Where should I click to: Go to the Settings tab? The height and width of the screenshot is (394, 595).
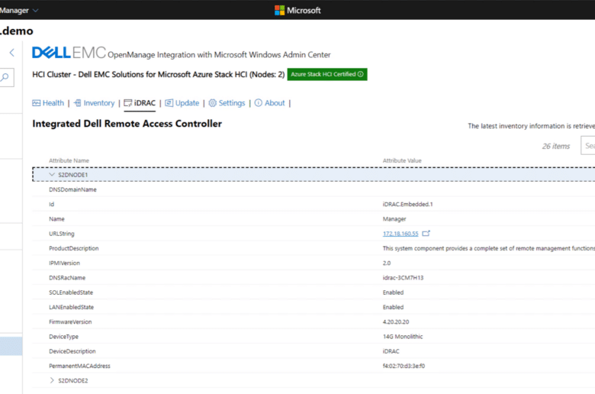point(227,103)
